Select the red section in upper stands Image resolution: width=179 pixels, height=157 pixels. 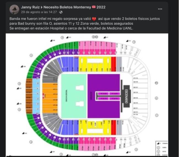[x=113, y=64]
